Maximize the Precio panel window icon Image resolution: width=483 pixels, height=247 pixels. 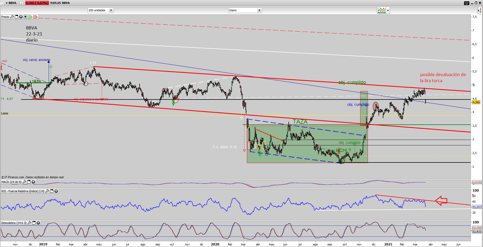[x=16, y=17]
